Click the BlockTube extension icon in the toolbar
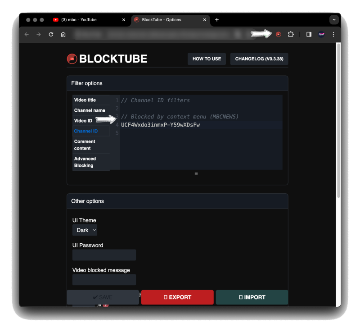Screen dimensions: 360x332 click(279, 34)
